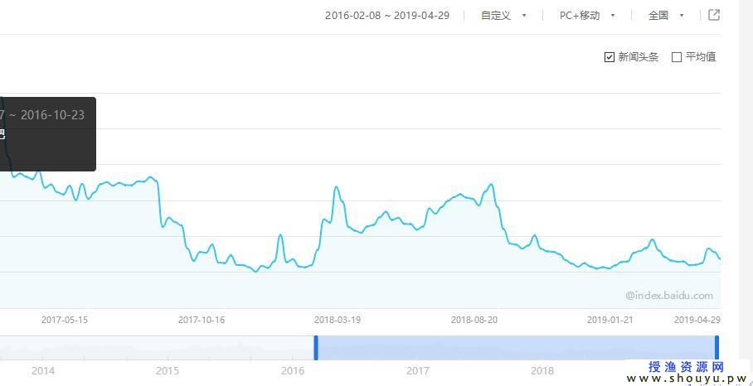Click the dark tooltip showing 2016-10-23

tap(47, 134)
